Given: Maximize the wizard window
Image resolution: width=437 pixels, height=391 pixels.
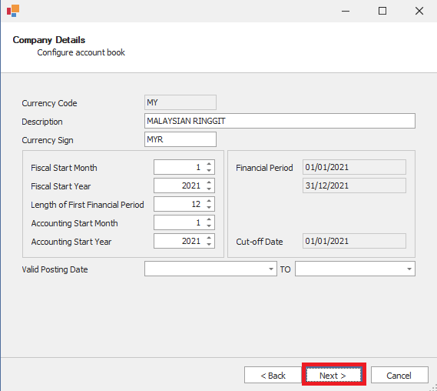Looking at the screenshot, I should [382, 11].
